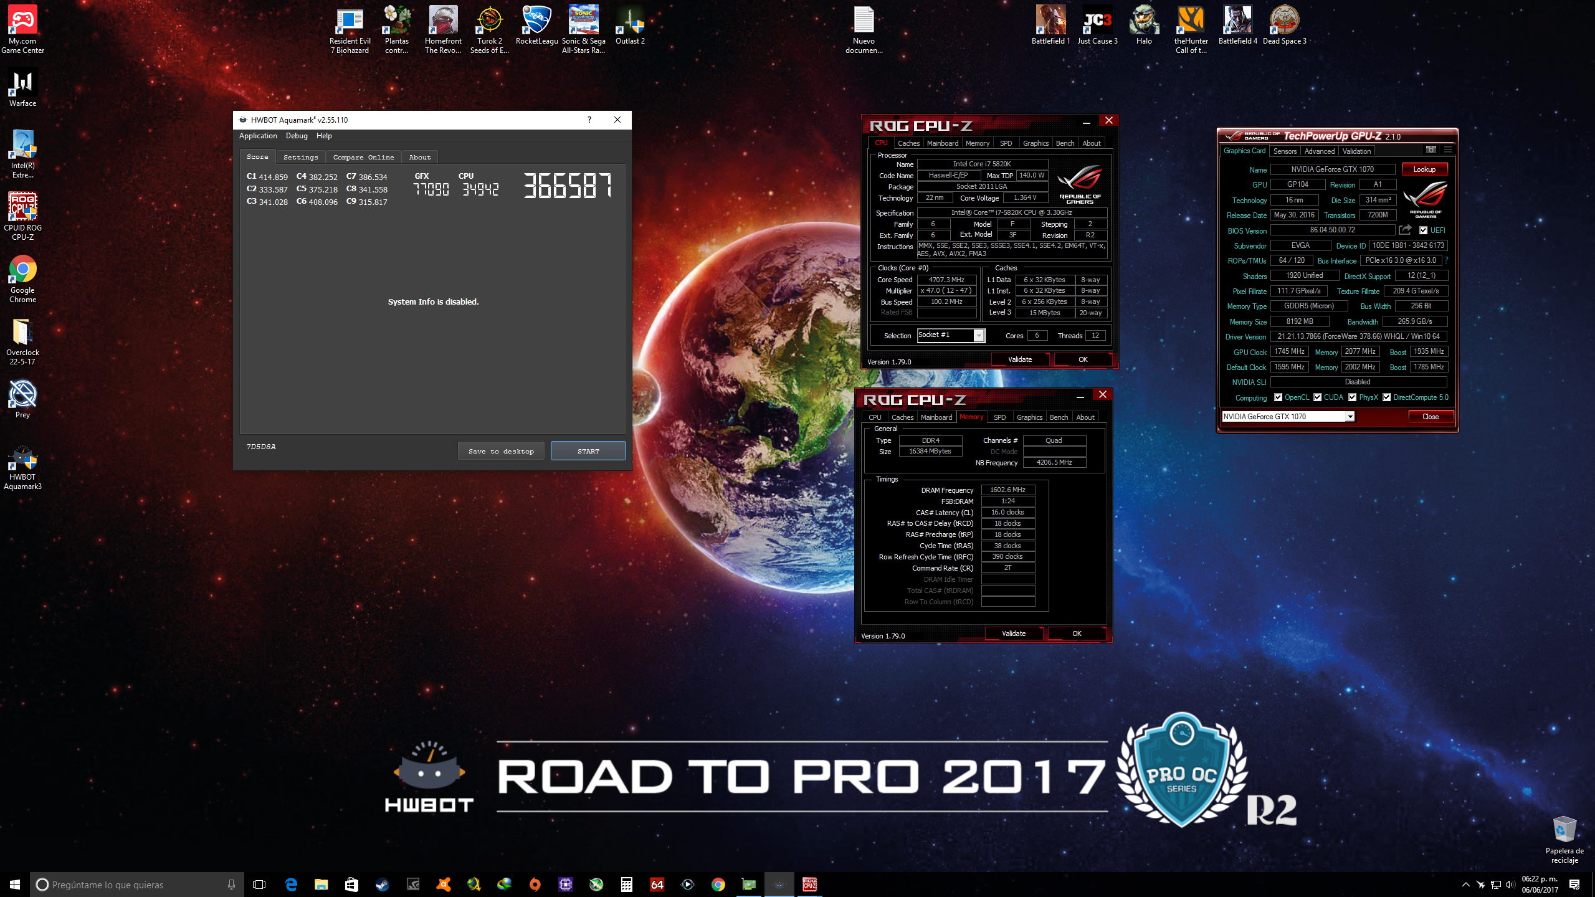Launch the Prey desktop shortcut
Viewport: 1595px width, 897px height.
(22, 399)
